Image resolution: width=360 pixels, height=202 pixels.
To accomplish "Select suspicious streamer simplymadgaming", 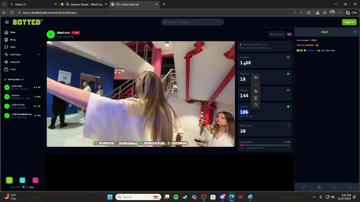I will [x=22, y=115].
